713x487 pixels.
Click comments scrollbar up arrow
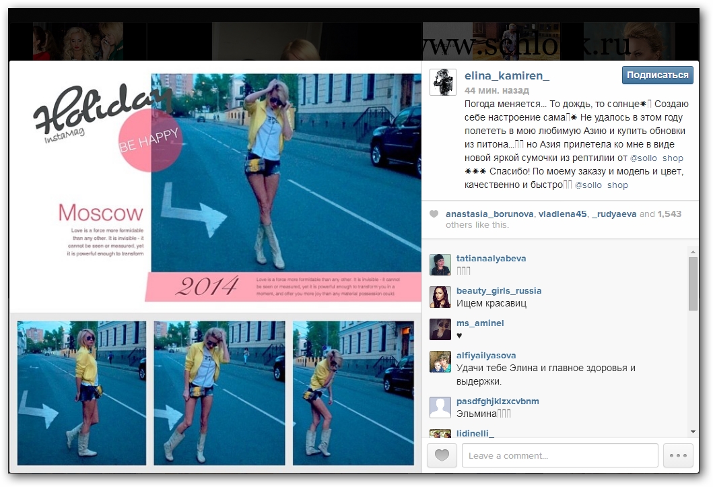click(693, 251)
